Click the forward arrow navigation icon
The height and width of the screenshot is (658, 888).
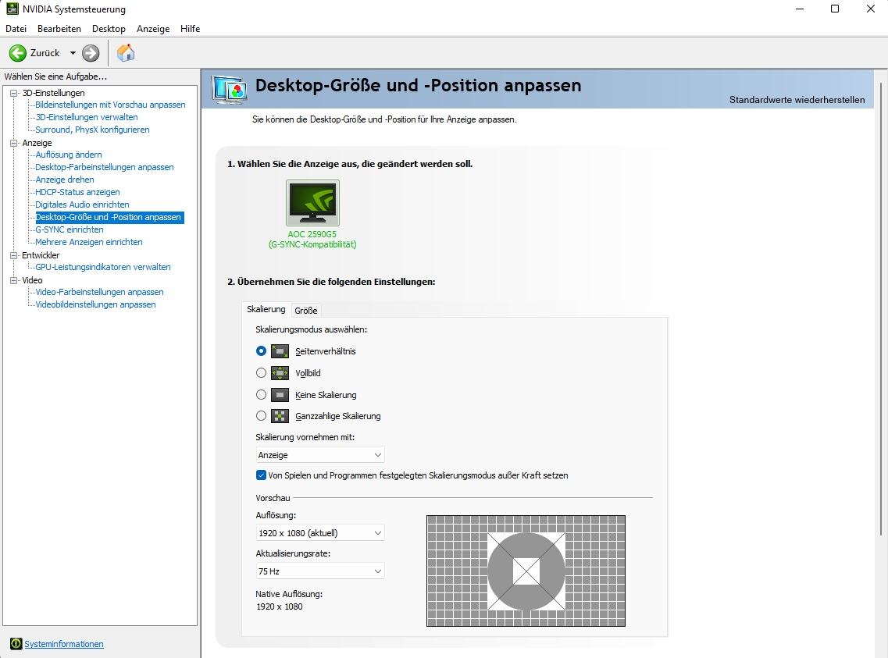[x=91, y=53]
